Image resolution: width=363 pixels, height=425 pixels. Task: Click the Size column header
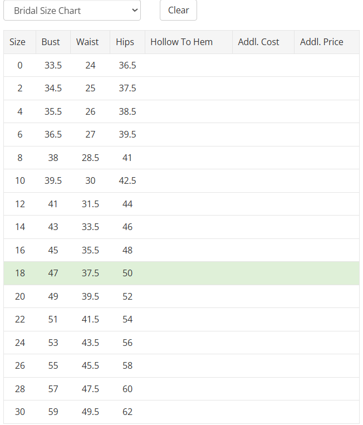pos(18,42)
